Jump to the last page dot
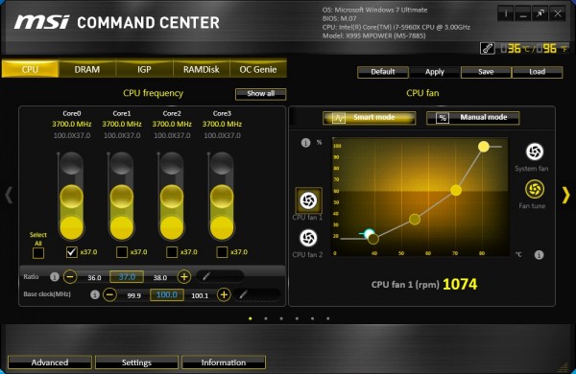Image resolution: width=576 pixels, height=374 pixels. click(x=327, y=318)
